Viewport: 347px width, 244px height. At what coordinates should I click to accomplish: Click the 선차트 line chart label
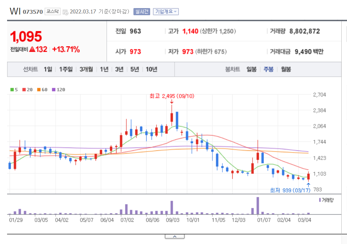point(30,69)
